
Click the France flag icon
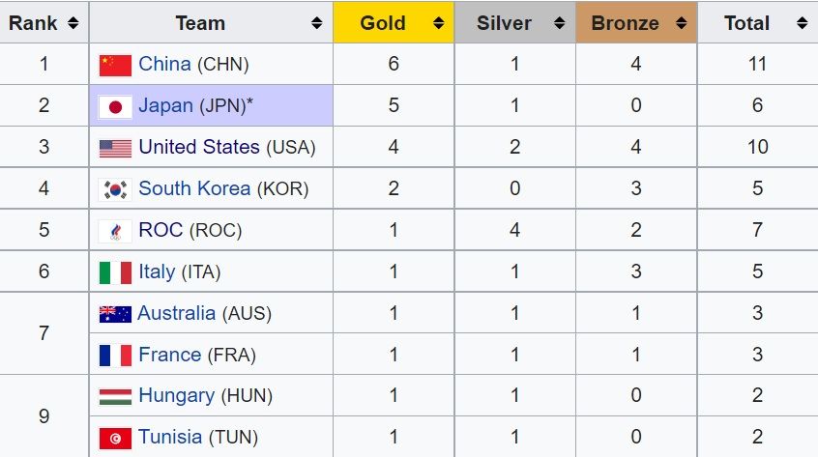click(x=115, y=356)
